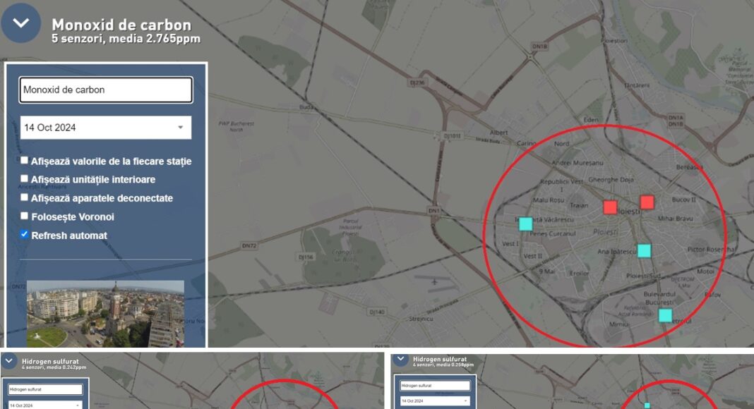Screen dimensions: 754x409
Task: Click the 'DJ140' road shield
Action: coord(376,312)
